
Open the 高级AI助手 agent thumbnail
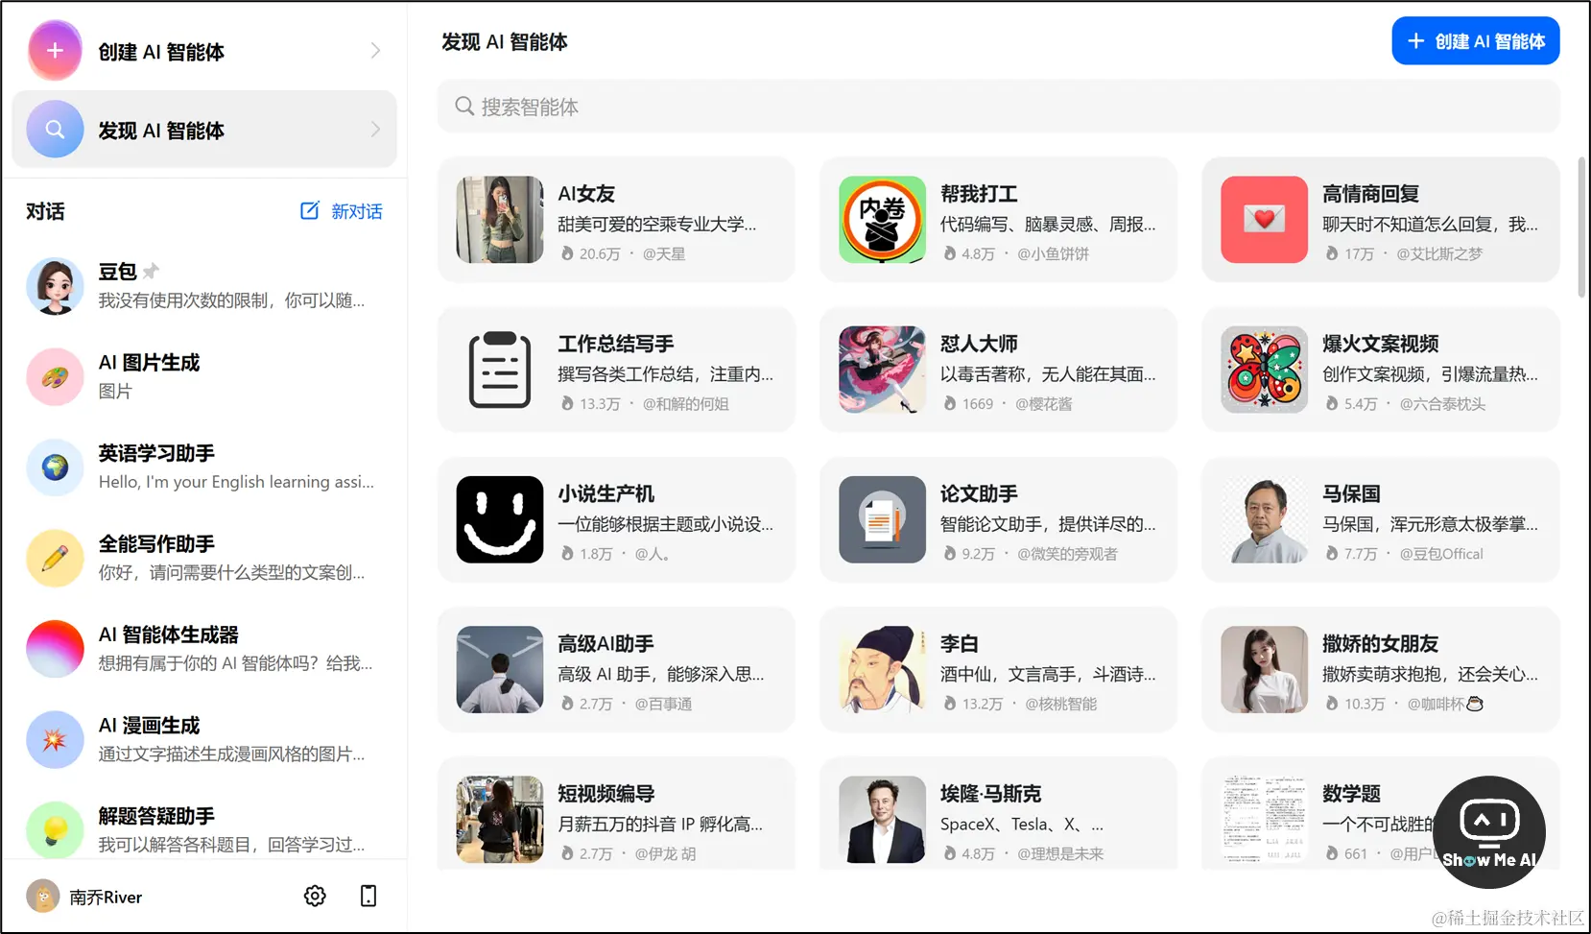click(x=500, y=670)
